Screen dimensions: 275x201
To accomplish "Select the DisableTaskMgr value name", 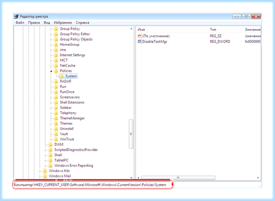I will tap(155, 42).
